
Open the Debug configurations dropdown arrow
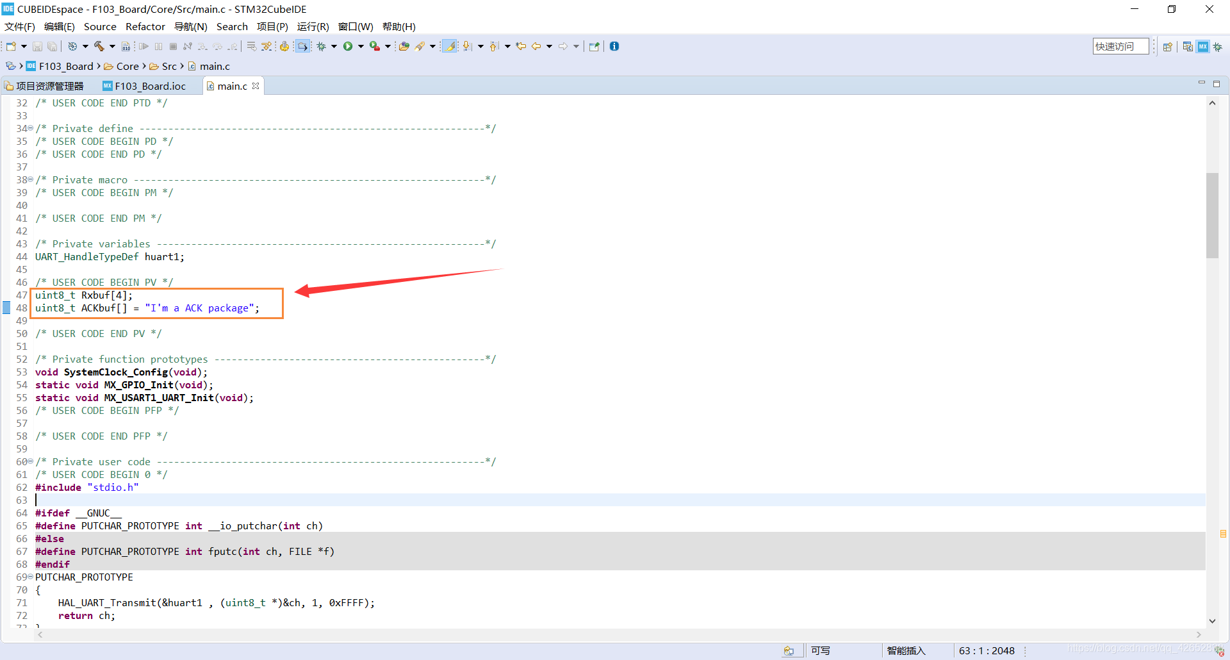tap(334, 46)
